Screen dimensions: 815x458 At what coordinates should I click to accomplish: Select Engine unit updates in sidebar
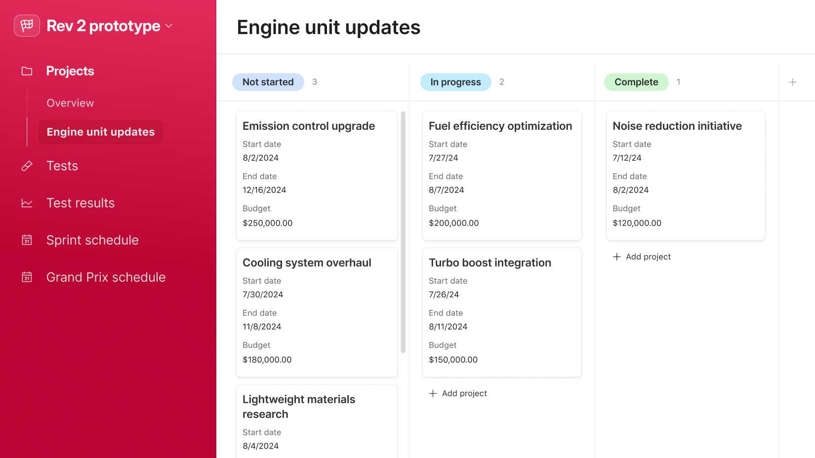(x=101, y=132)
